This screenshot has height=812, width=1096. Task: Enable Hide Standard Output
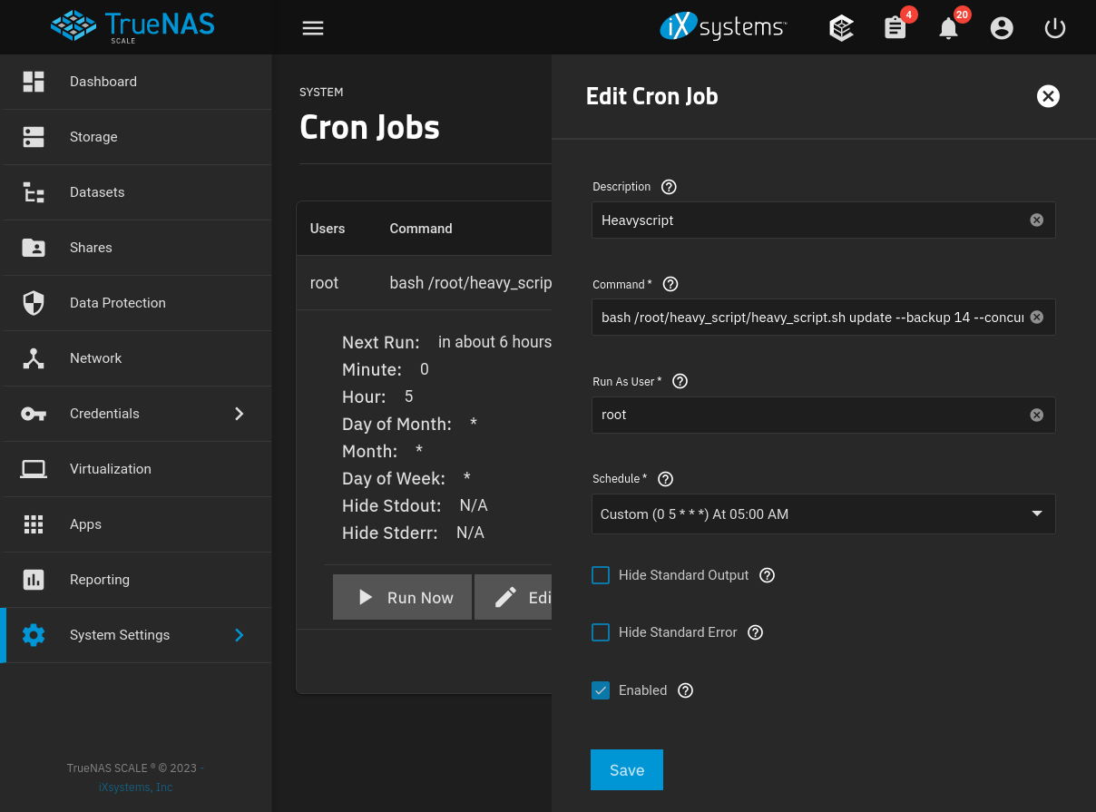click(600, 575)
